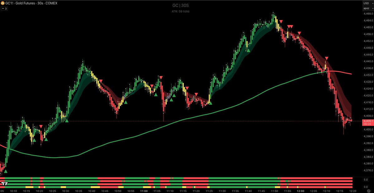
Task: Click the bold 12:00 time axis label
Action: [300, 191]
